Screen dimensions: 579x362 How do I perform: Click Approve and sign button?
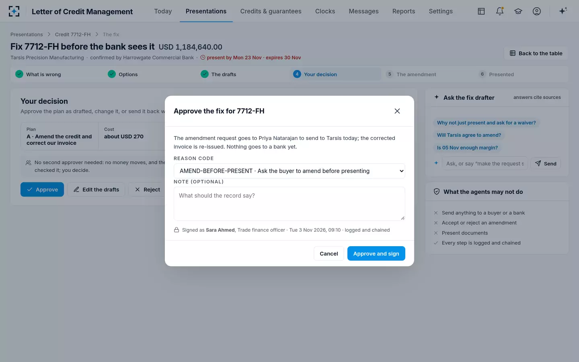(x=376, y=253)
